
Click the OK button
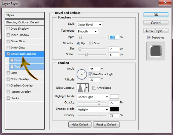pos(156,15)
